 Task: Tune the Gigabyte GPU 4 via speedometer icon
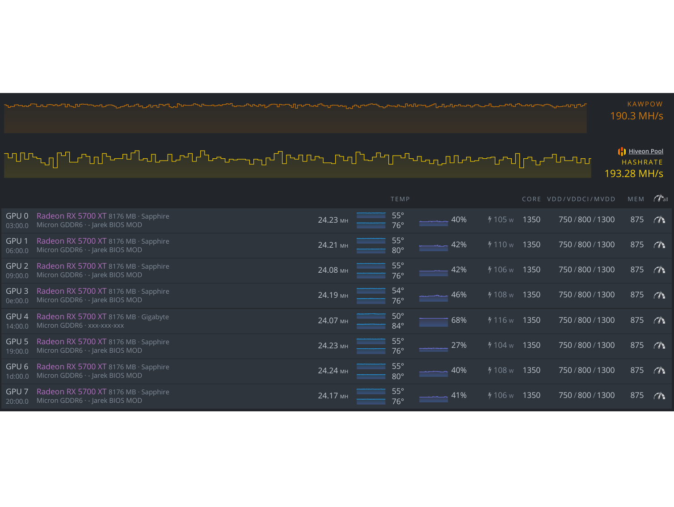[659, 320]
